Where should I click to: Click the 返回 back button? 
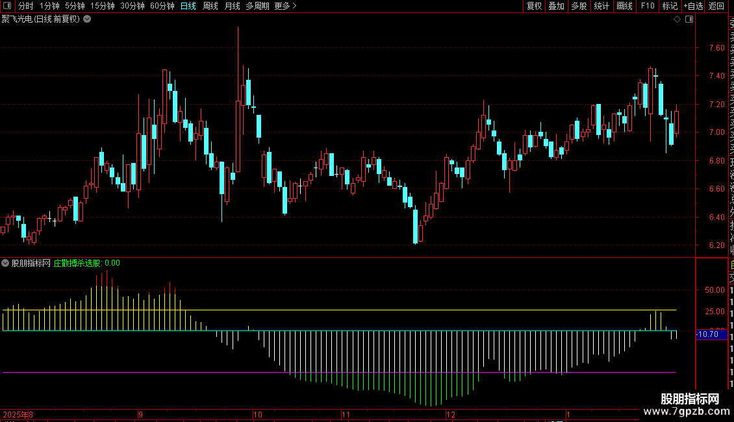point(716,6)
